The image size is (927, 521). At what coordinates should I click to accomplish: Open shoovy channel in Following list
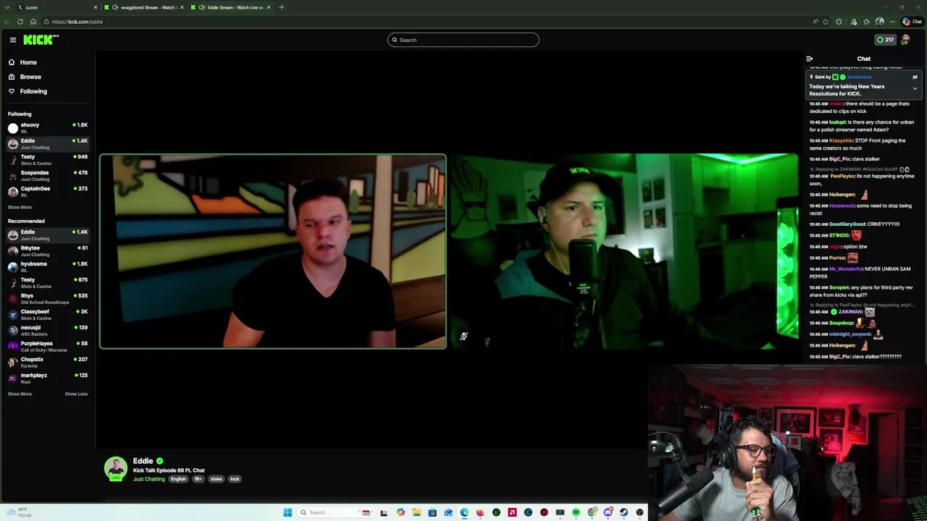point(48,127)
